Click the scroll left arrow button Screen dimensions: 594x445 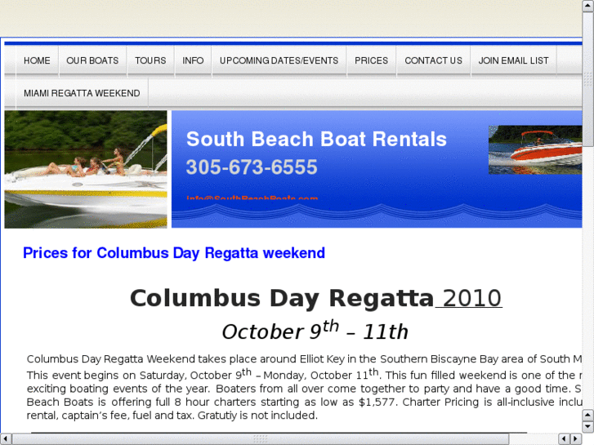(x=7, y=438)
